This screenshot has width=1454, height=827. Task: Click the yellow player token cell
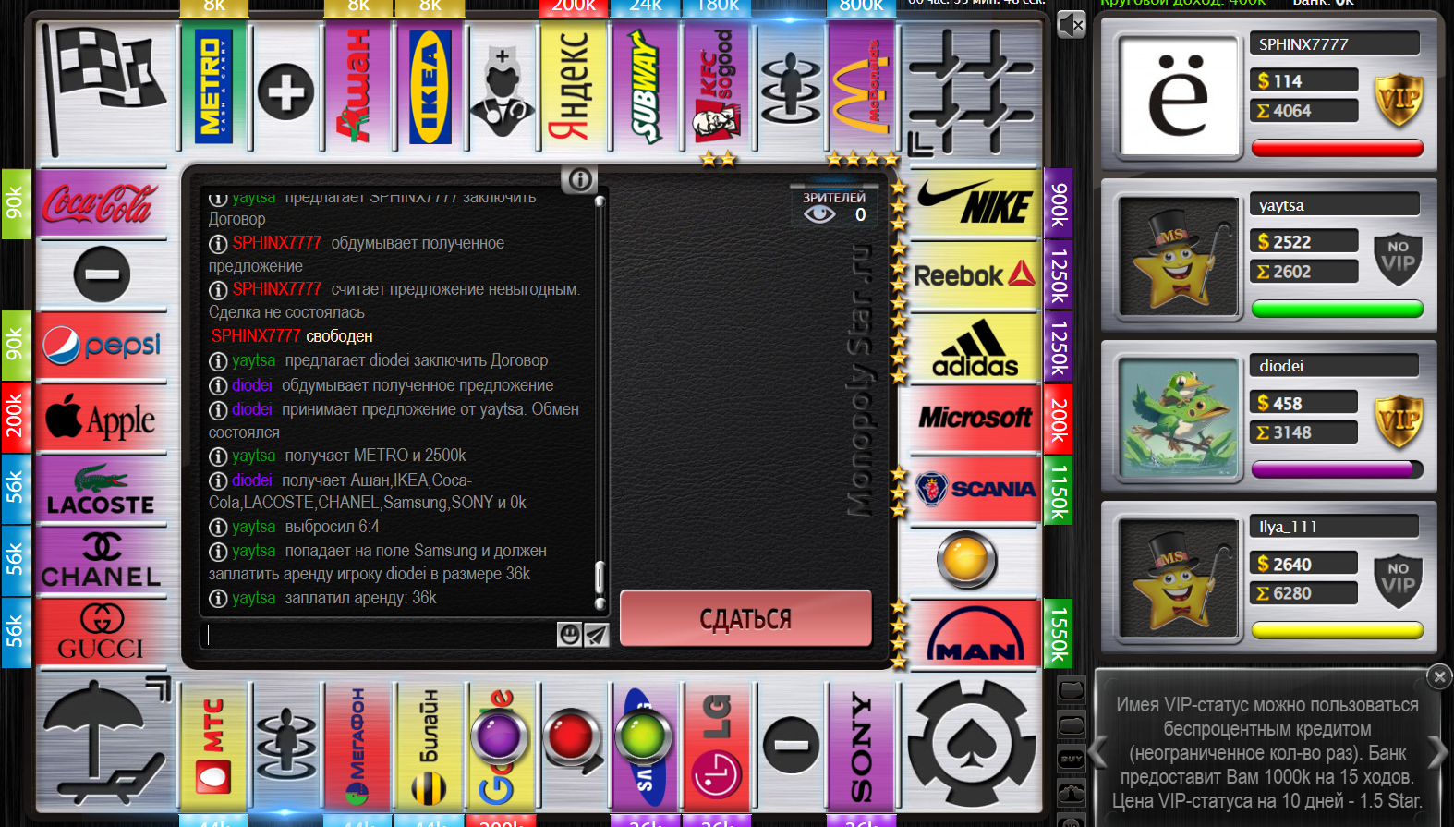click(967, 559)
